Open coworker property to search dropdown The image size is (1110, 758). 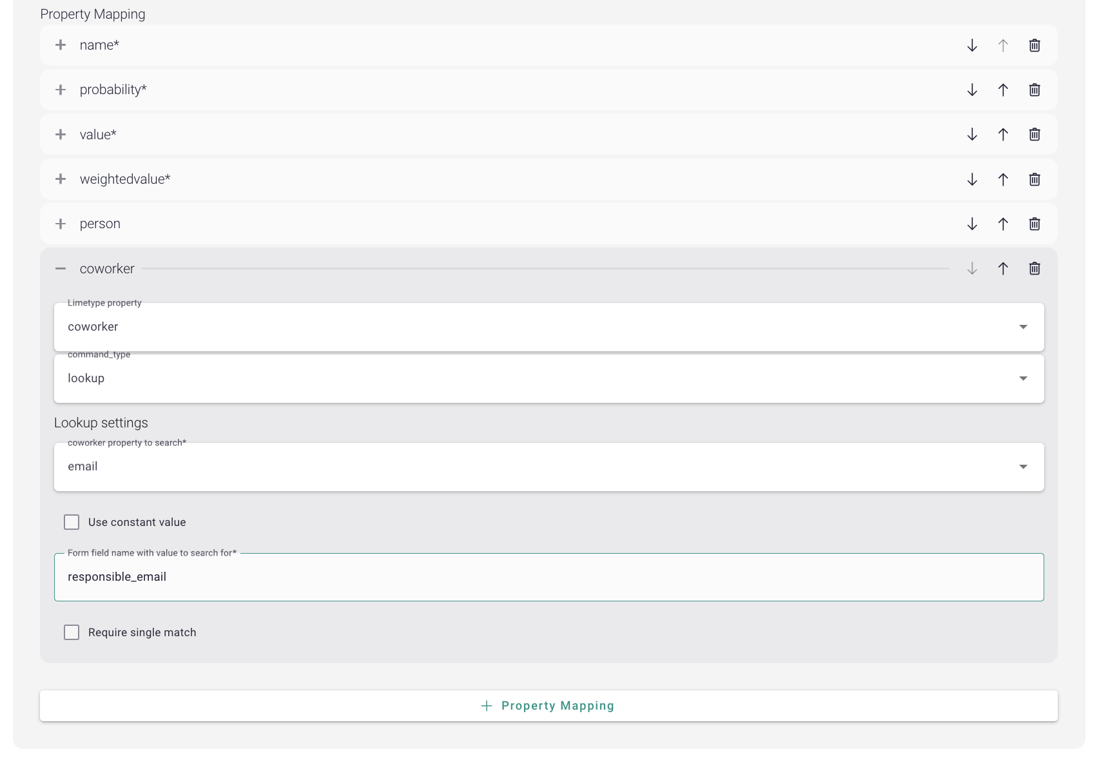(549, 467)
